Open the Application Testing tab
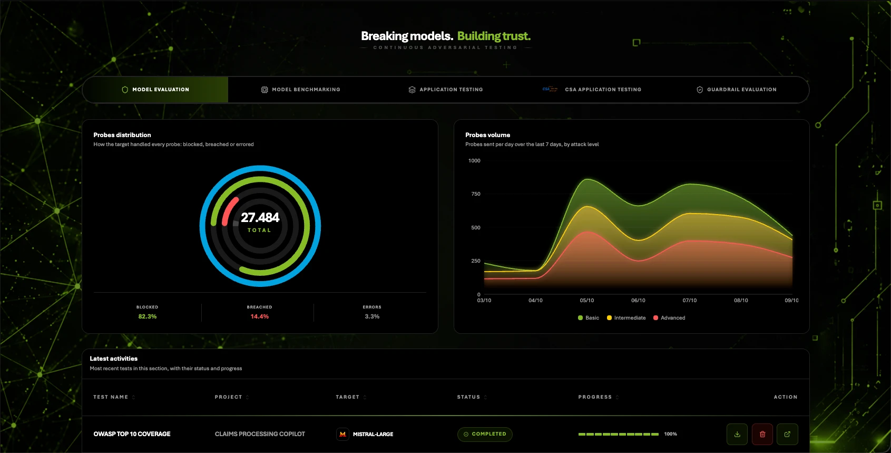Image resolution: width=891 pixels, height=453 pixels. (x=446, y=90)
